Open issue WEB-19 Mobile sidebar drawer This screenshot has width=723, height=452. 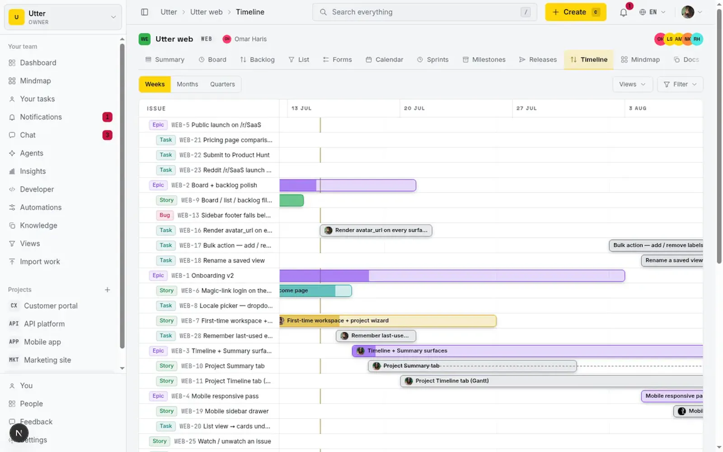pos(225,411)
